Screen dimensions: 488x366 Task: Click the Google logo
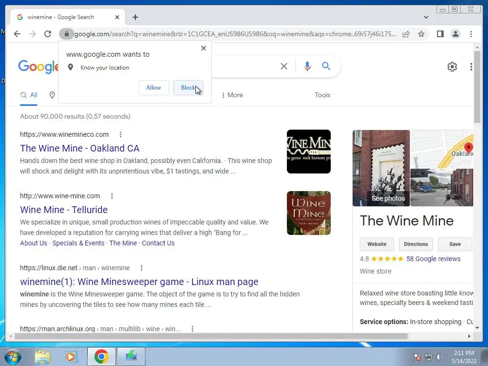point(38,67)
